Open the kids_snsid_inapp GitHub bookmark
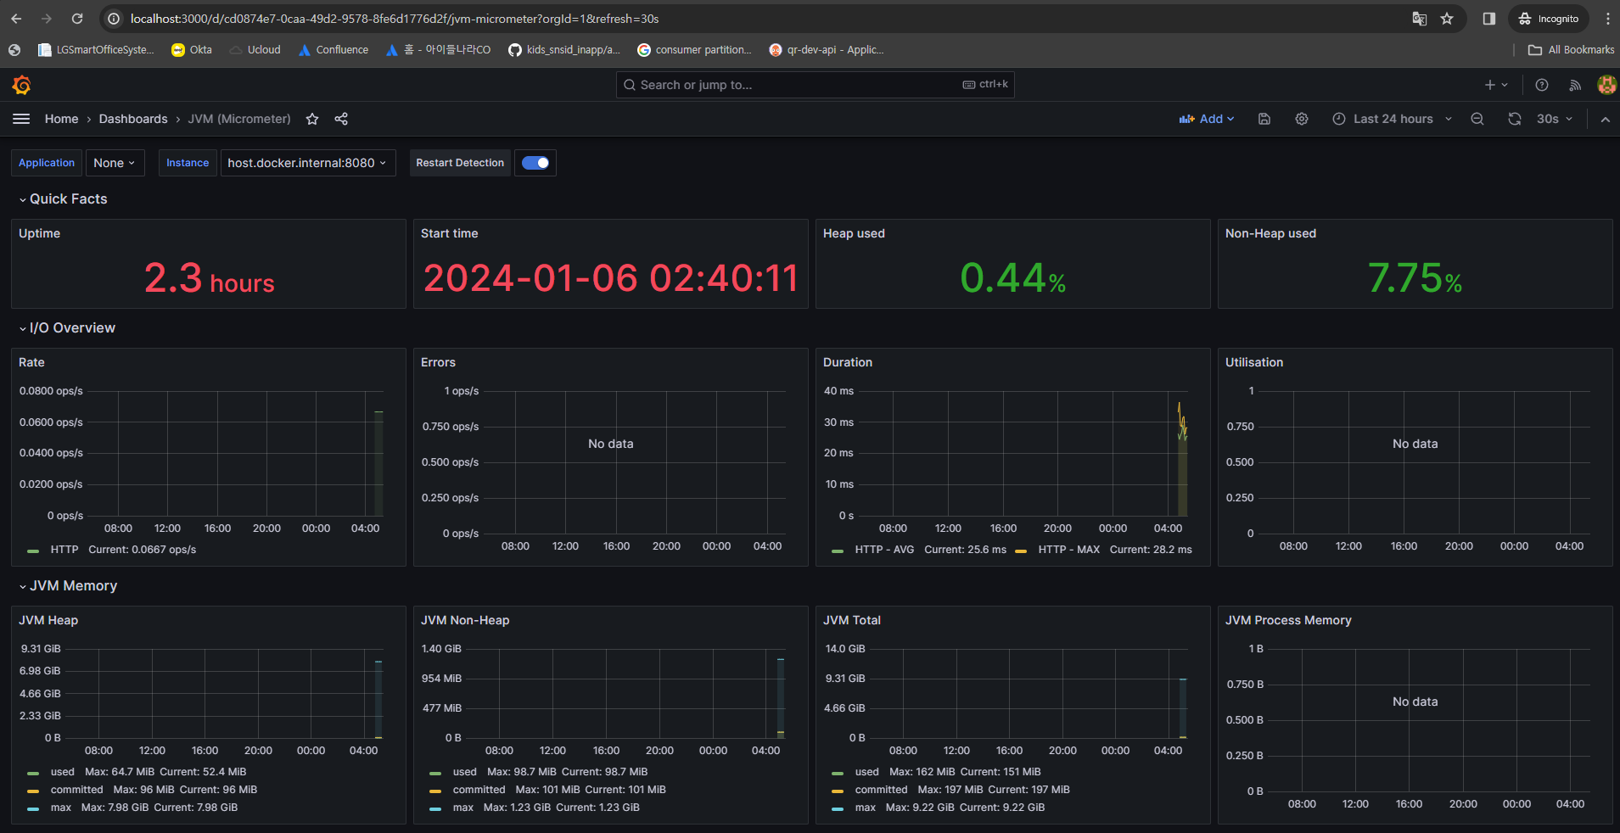Screen dimensions: 1620x833 [564, 50]
